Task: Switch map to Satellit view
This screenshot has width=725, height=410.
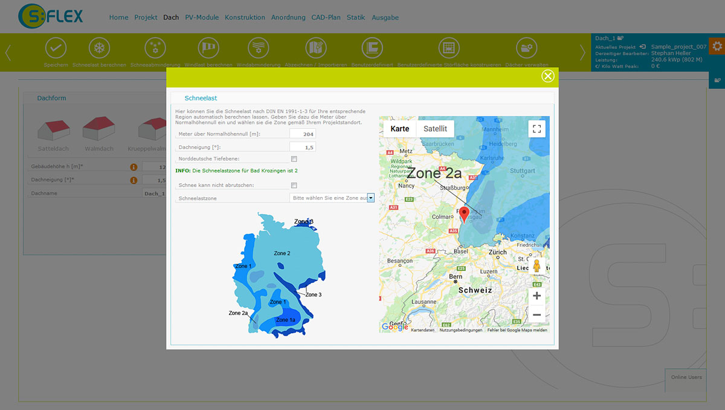Action: [x=435, y=129]
